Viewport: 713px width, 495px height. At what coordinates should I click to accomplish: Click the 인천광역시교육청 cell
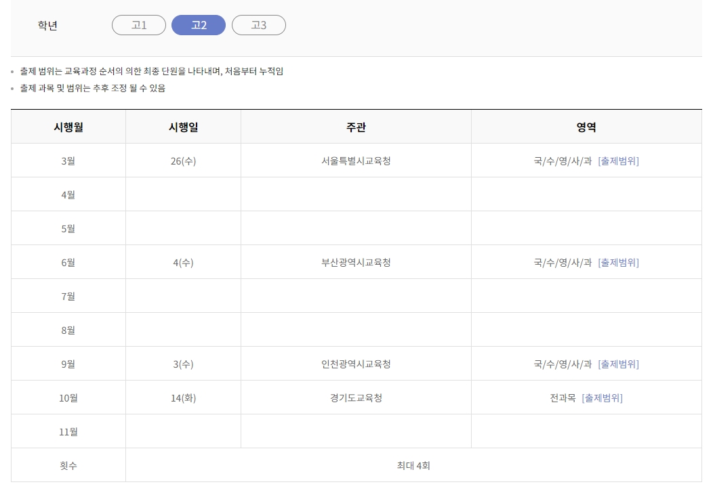pos(355,364)
